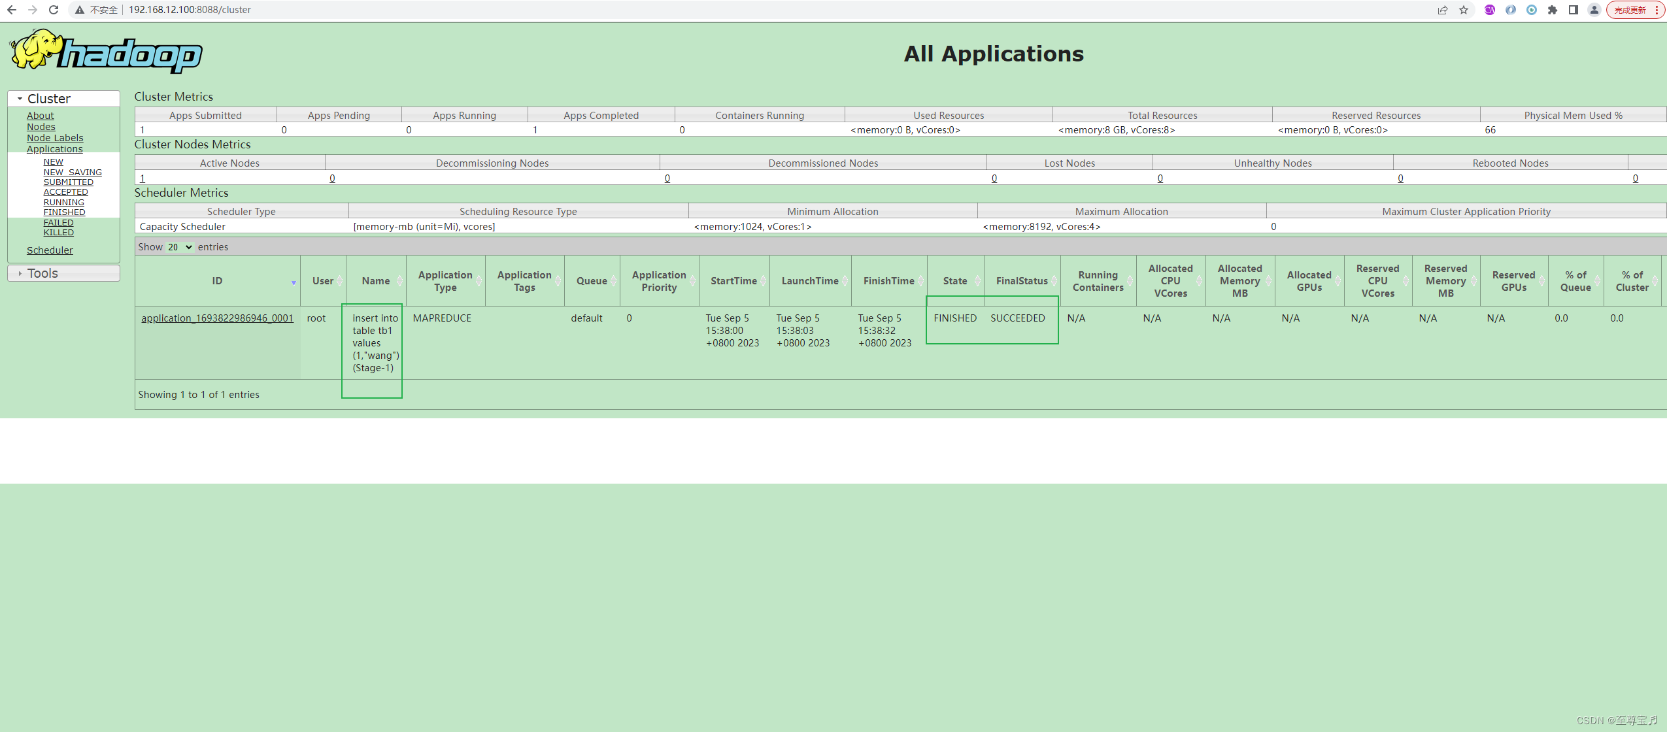This screenshot has width=1667, height=732.
Task: Toggle the browser side panel icon
Action: click(x=1574, y=10)
